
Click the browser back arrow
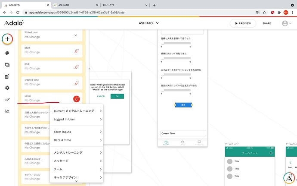click(5, 13)
